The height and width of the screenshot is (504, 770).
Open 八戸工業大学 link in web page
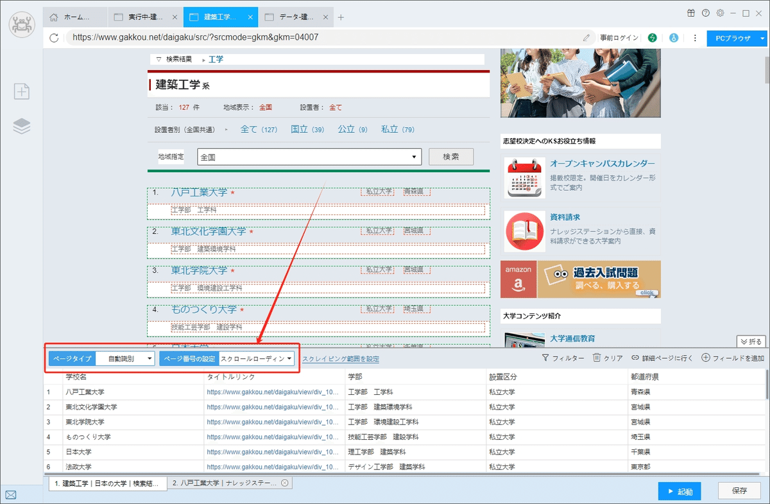(x=199, y=193)
